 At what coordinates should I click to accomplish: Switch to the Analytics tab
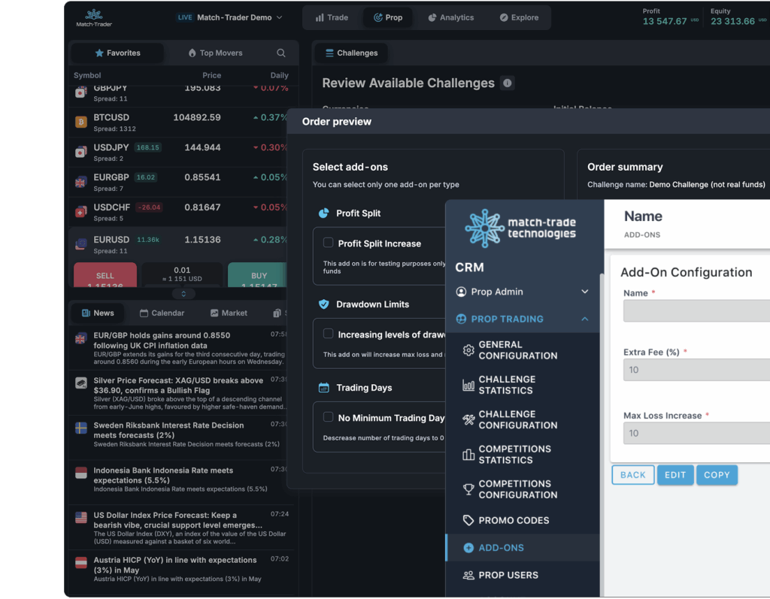click(x=450, y=17)
